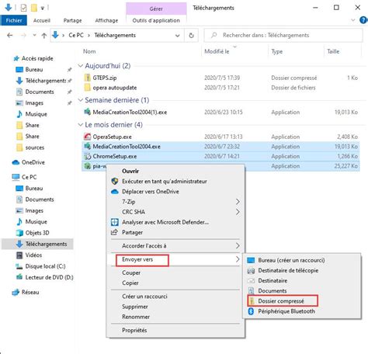The height and width of the screenshot is (354, 368).
Task: Switch to the Accueil tab
Action: point(42,20)
